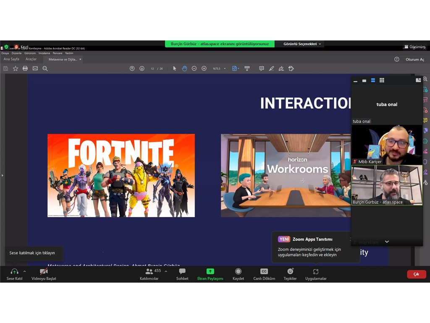Select the arrow selection tool
Screen dimensions: 430x323
pos(174,69)
